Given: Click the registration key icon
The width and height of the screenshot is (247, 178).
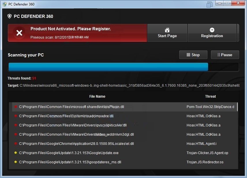Looking at the screenshot, I should [212, 30].
